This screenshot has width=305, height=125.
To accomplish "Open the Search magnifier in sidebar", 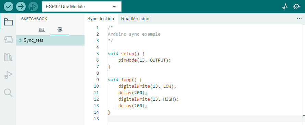I will pos(8,93).
